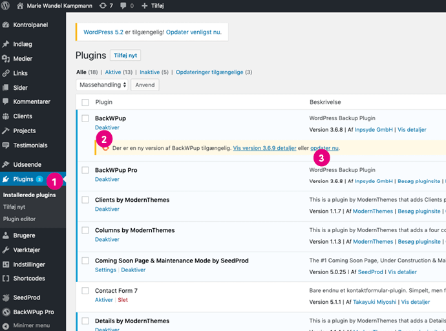This screenshot has height=331, width=446.
Task: Click the Projects hammer icon
Action: click(6, 131)
